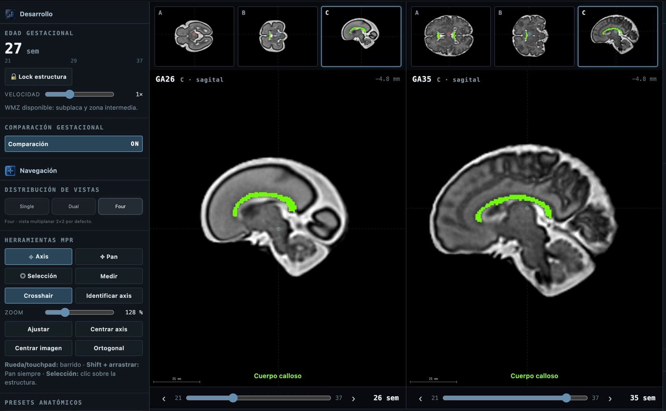Turn off the Comparación toggle
This screenshot has width=666, height=411.
click(x=74, y=144)
